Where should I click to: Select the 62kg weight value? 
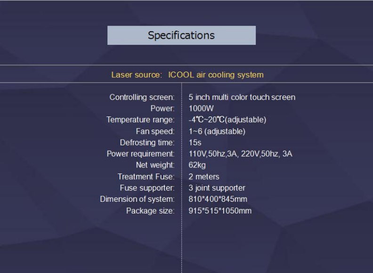click(x=197, y=165)
